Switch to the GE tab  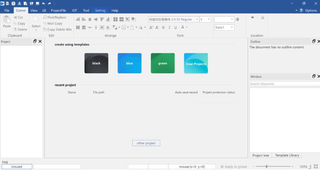44,11
